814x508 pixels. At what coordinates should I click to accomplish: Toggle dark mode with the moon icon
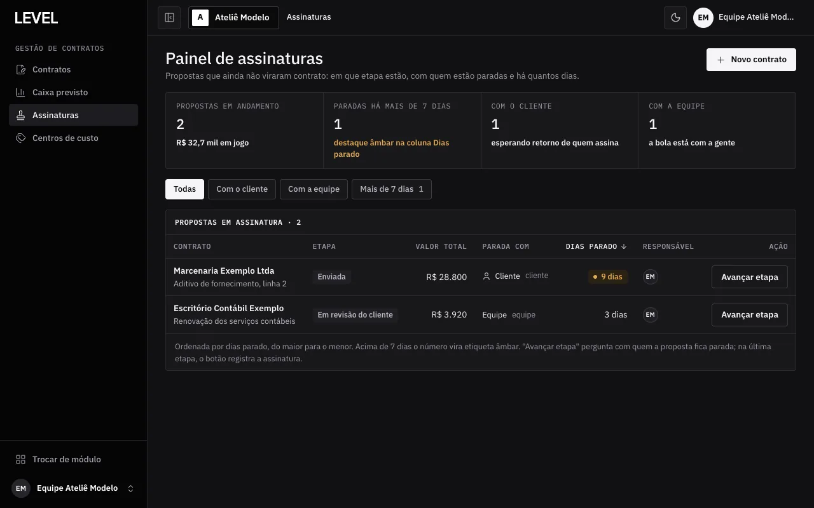675,18
